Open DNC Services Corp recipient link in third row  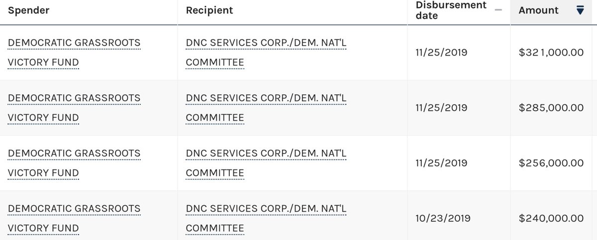pyautogui.click(x=266, y=163)
